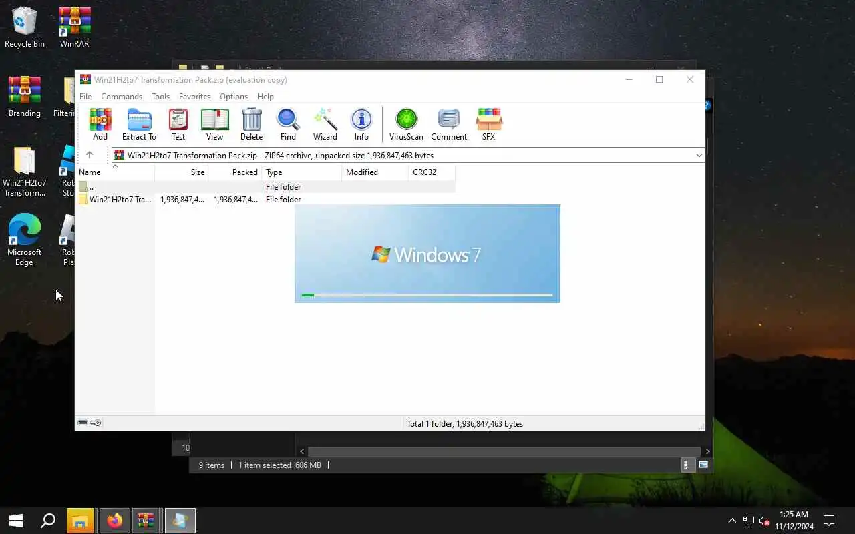The image size is (855, 534).
Task: Click the installer taskbar button
Action: (x=180, y=521)
